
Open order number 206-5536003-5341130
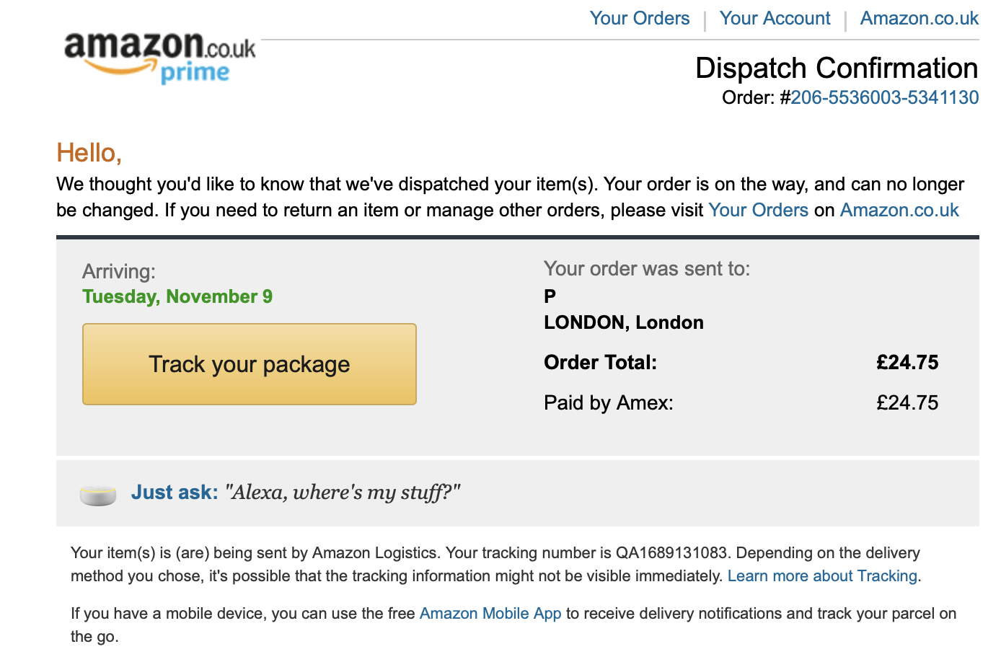pos(885,97)
